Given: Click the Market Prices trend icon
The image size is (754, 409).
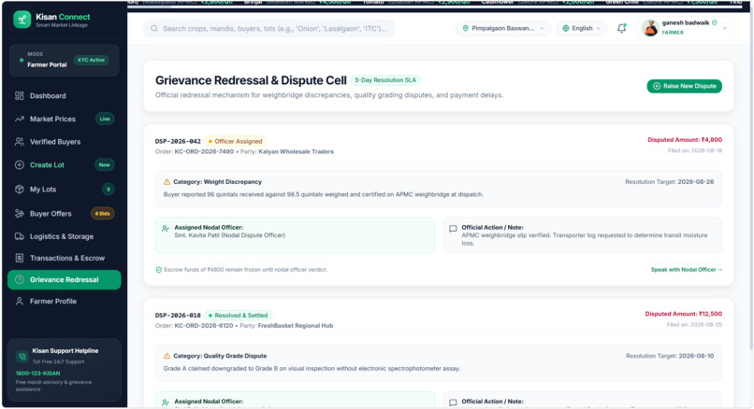Looking at the screenshot, I should (20, 119).
